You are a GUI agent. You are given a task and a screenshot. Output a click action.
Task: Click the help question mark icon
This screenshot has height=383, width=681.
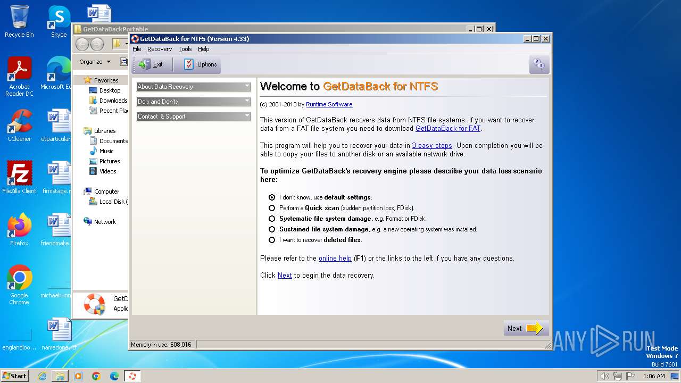(539, 64)
